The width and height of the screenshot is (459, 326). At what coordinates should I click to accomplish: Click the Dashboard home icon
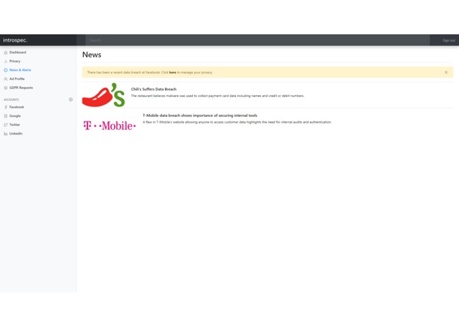coord(5,52)
